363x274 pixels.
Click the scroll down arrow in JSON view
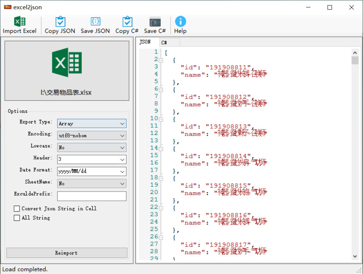[355, 256]
